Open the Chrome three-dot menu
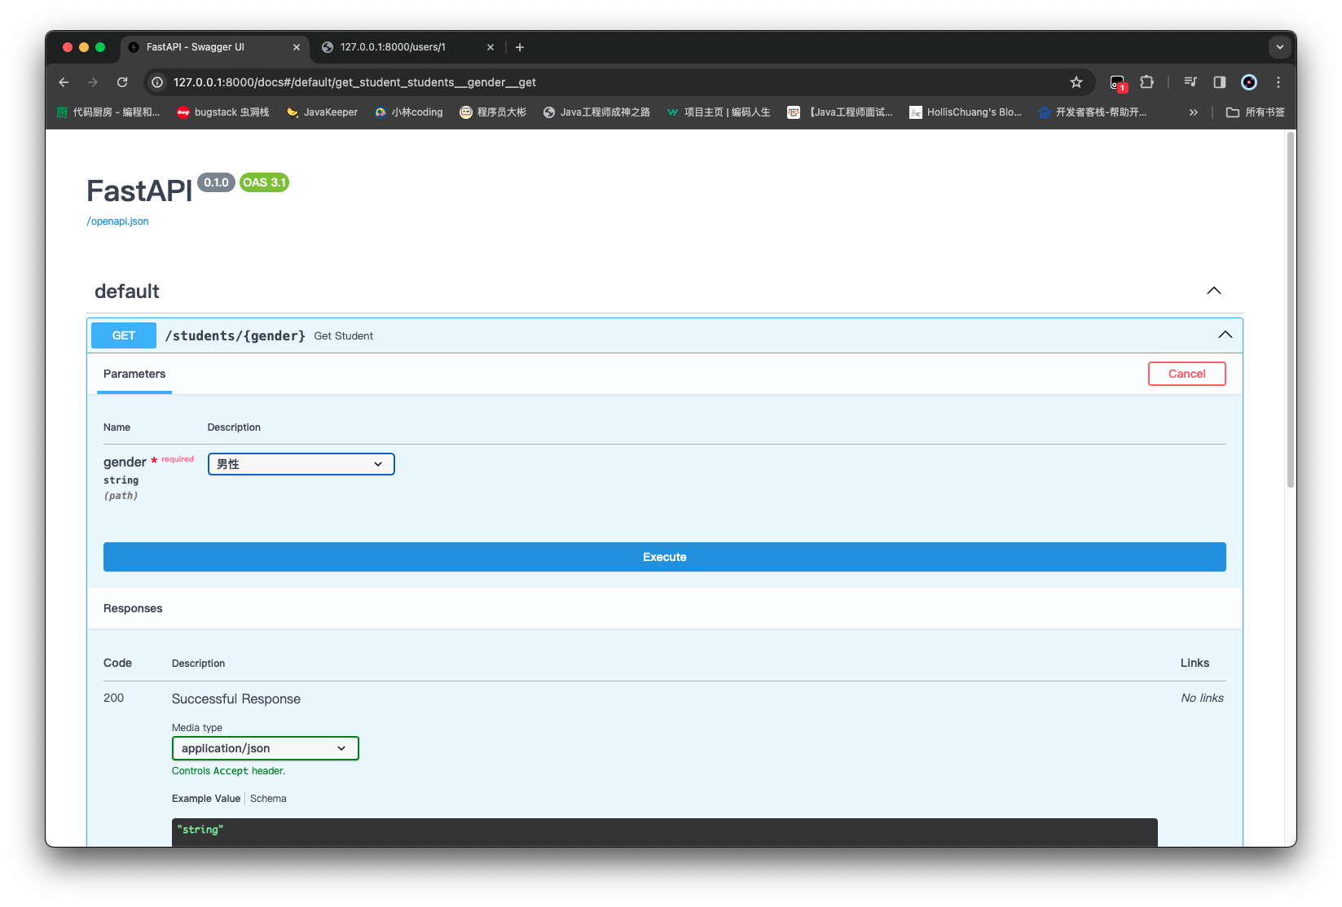 pos(1278,82)
